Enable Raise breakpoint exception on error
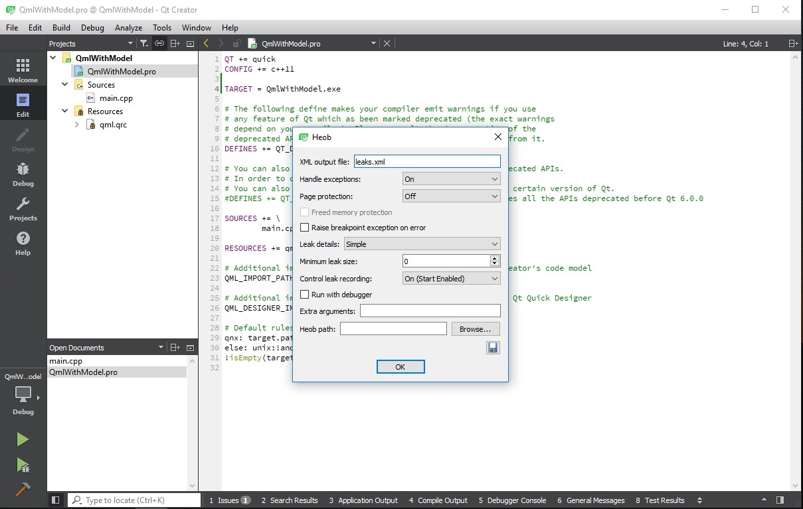 [x=305, y=228]
